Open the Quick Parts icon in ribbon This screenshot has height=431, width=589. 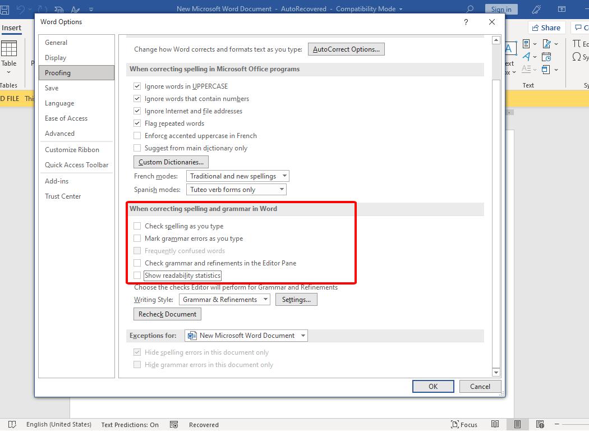[526, 44]
